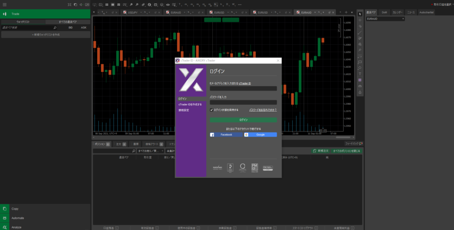Switch to the すべての通貨ペア tab
This screenshot has height=230, width=454.
click(68, 22)
